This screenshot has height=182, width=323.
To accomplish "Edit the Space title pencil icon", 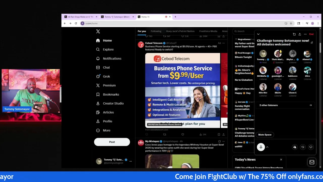I will click(312, 43).
